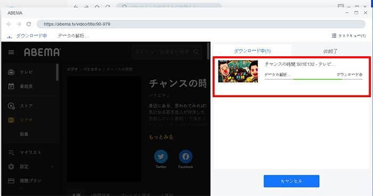This screenshot has width=373, height=196.
Task: Open 新着 in the sidebar
Action: (24, 134)
